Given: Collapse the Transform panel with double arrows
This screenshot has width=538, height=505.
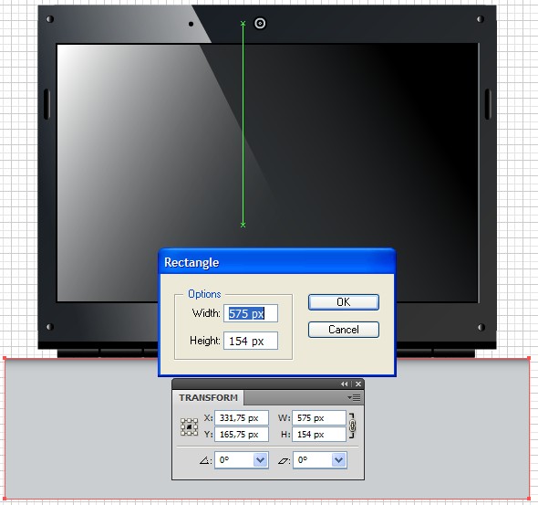Looking at the screenshot, I should pyautogui.click(x=344, y=384).
